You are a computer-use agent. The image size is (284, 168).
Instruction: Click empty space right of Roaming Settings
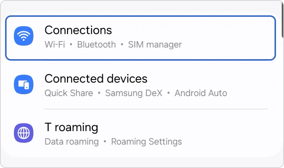click(x=226, y=141)
